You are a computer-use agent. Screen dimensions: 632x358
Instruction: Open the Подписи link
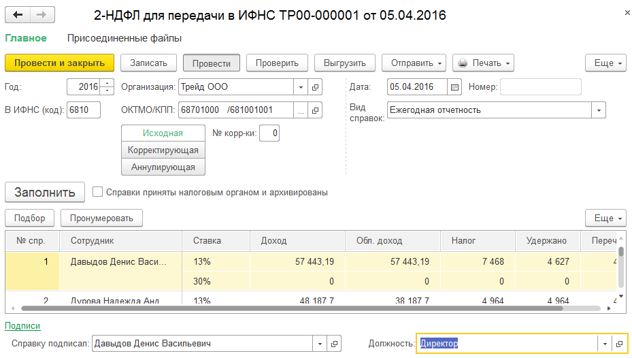[x=22, y=326]
